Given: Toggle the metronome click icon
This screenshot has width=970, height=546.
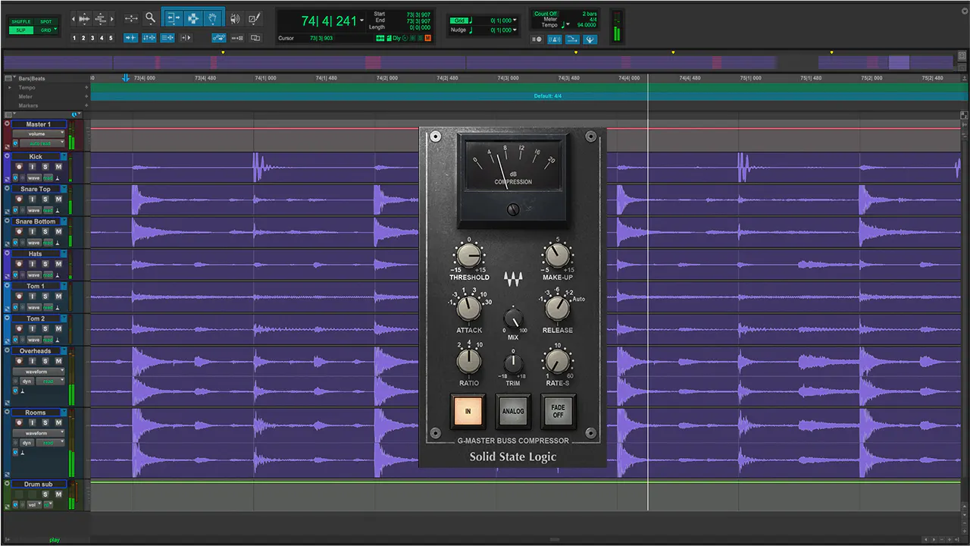Looking at the screenshot, I should (555, 39).
